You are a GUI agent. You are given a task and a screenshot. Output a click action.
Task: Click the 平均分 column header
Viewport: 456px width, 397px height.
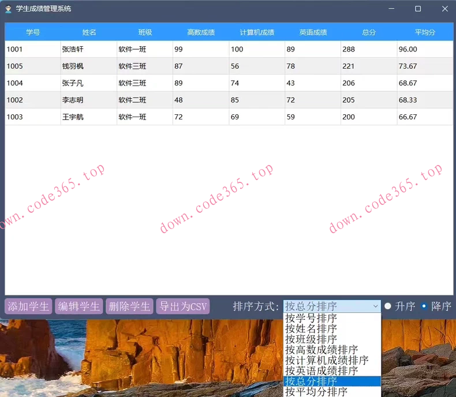(x=425, y=32)
